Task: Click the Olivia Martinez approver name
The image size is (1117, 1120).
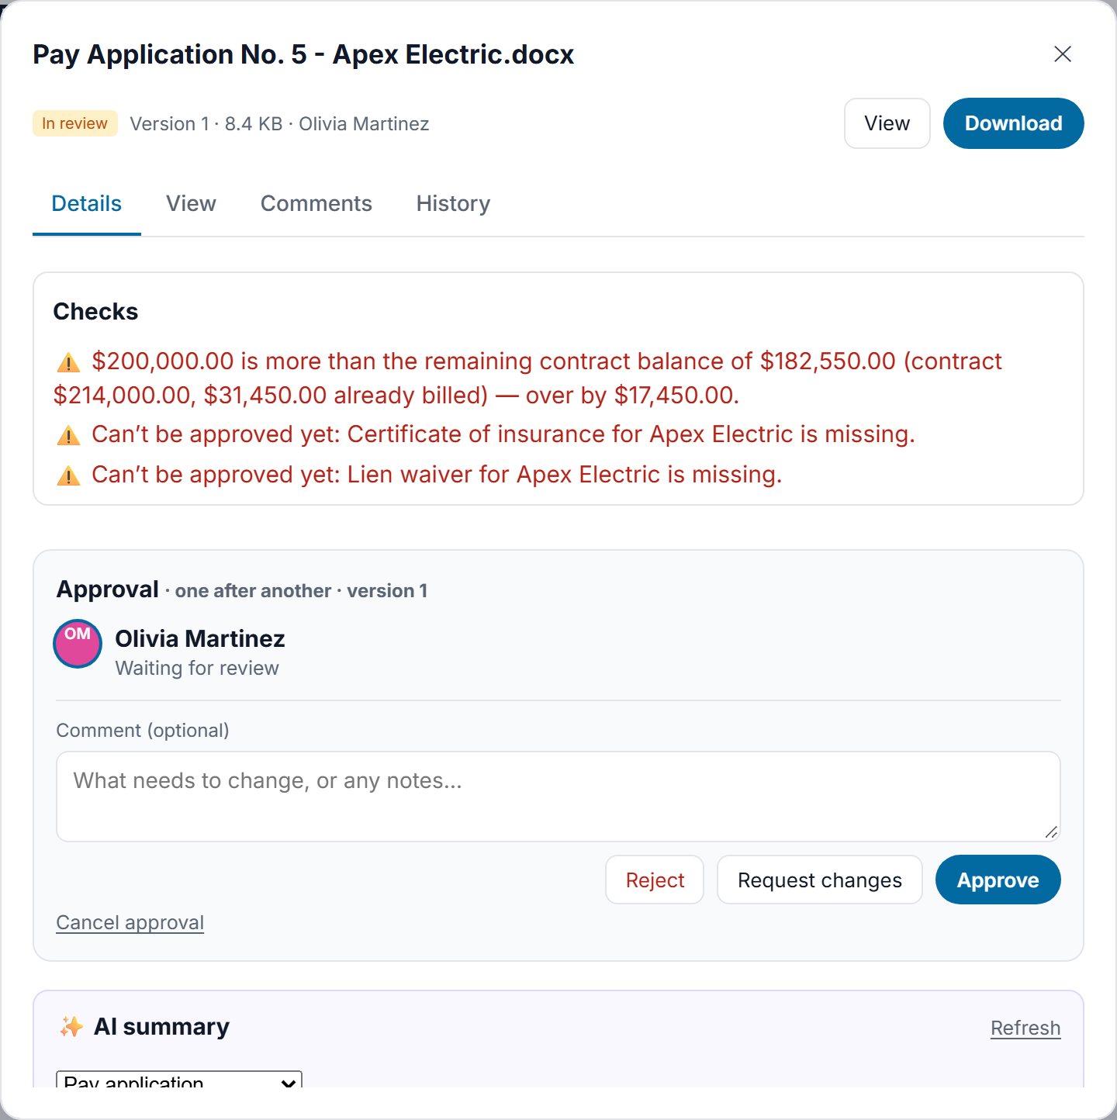Action: pos(200,638)
